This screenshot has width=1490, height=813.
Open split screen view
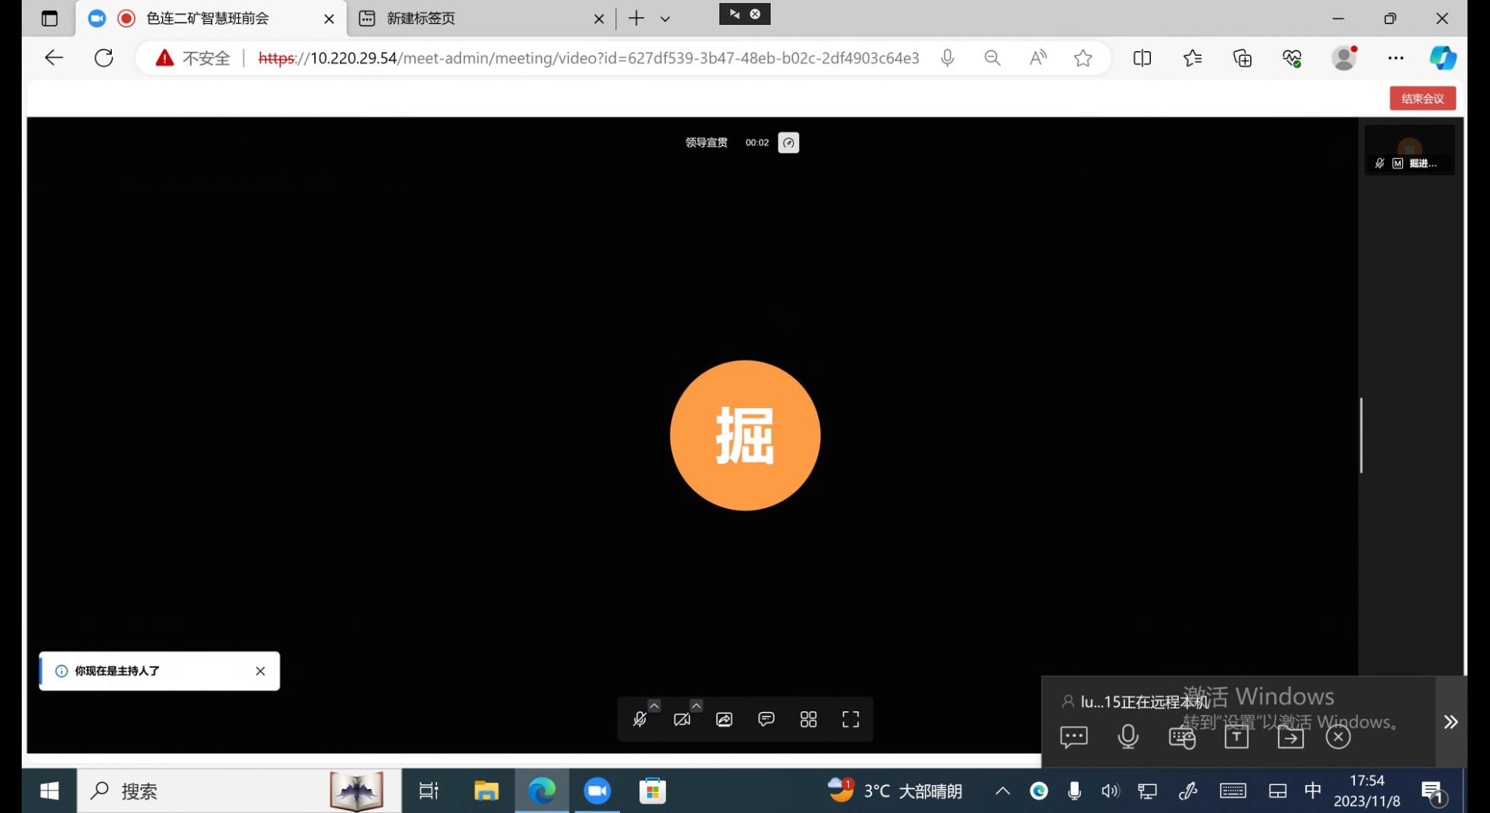pyautogui.click(x=1142, y=58)
